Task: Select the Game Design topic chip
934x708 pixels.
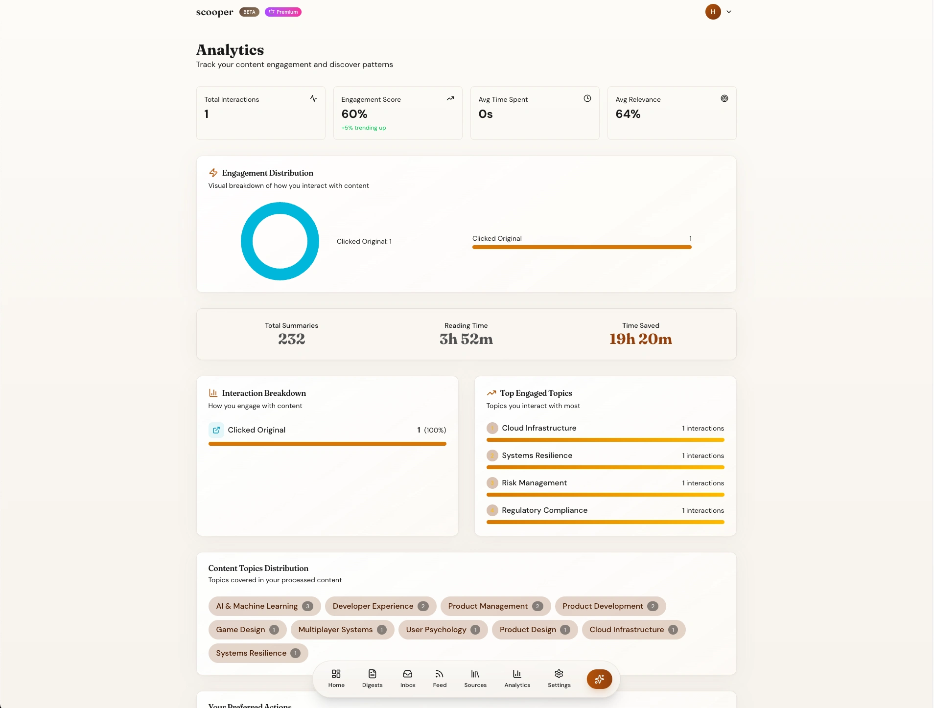Action: [247, 630]
